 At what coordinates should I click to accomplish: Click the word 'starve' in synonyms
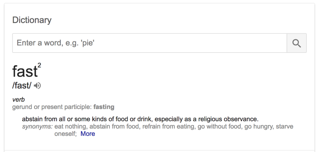point(284,127)
